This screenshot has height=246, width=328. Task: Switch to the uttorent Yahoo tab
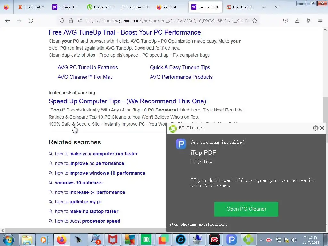(65, 7)
